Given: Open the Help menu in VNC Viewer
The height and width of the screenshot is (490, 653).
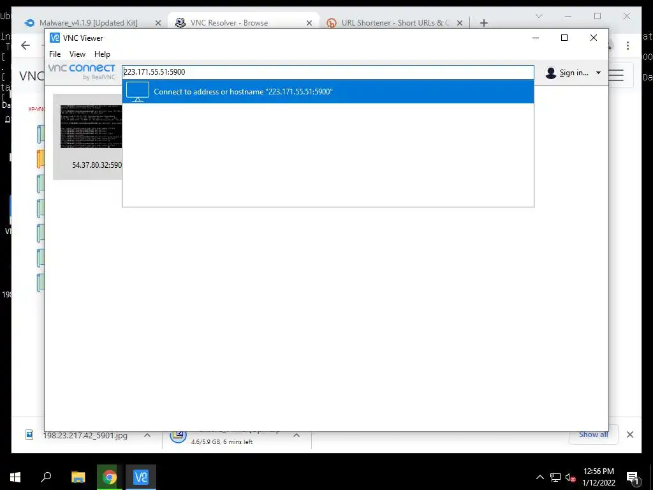Looking at the screenshot, I should click(102, 54).
